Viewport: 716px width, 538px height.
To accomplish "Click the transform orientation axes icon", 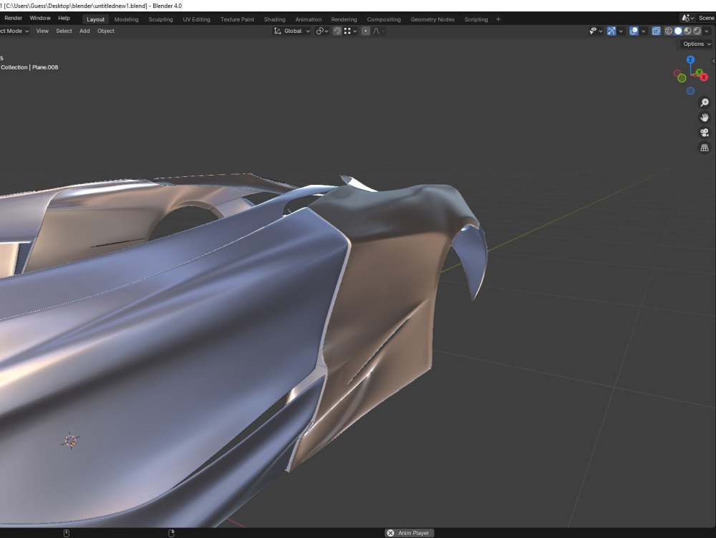I will 277,31.
